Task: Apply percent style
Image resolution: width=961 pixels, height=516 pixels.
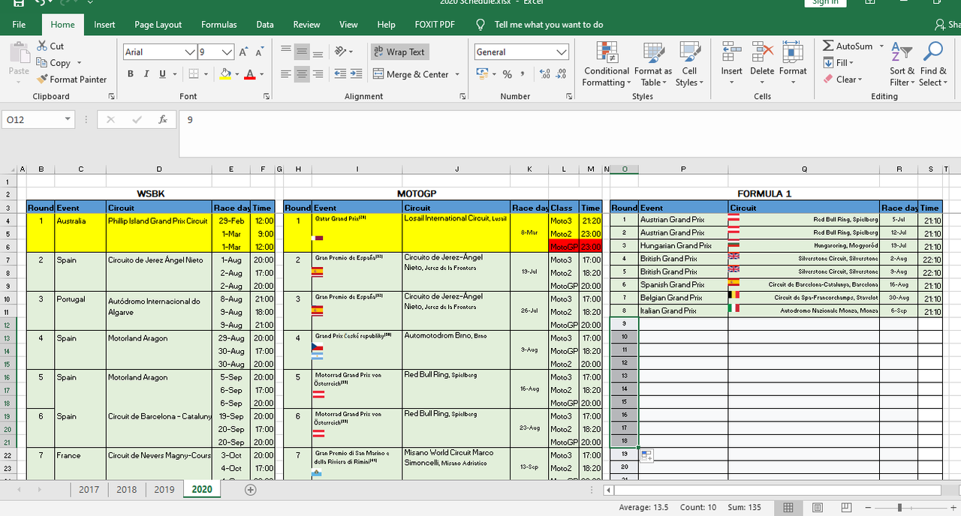Action: [508, 74]
